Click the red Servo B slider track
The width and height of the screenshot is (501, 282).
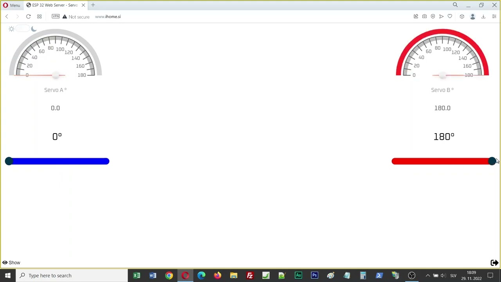444,161
